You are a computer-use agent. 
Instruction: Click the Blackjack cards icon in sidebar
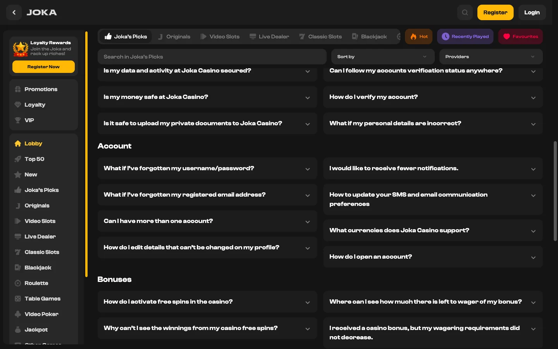tap(18, 268)
